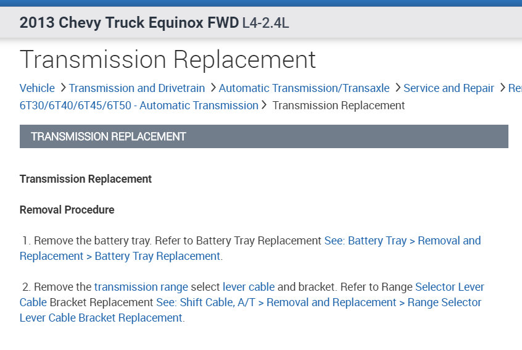Go to Automatic Transmission/Transaxle breadcrumb

click(x=304, y=88)
